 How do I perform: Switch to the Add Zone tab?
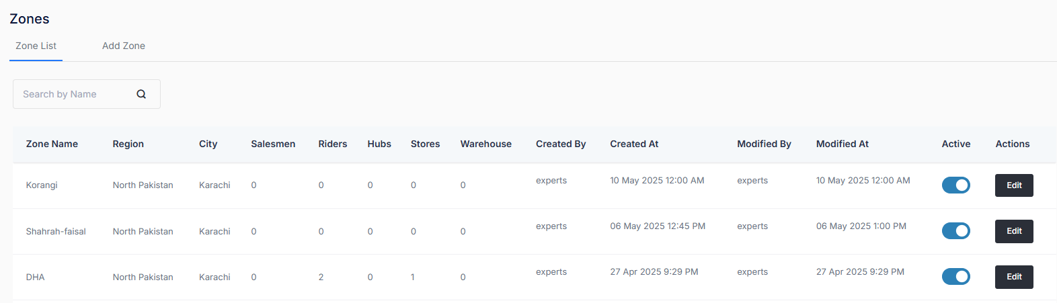[124, 46]
